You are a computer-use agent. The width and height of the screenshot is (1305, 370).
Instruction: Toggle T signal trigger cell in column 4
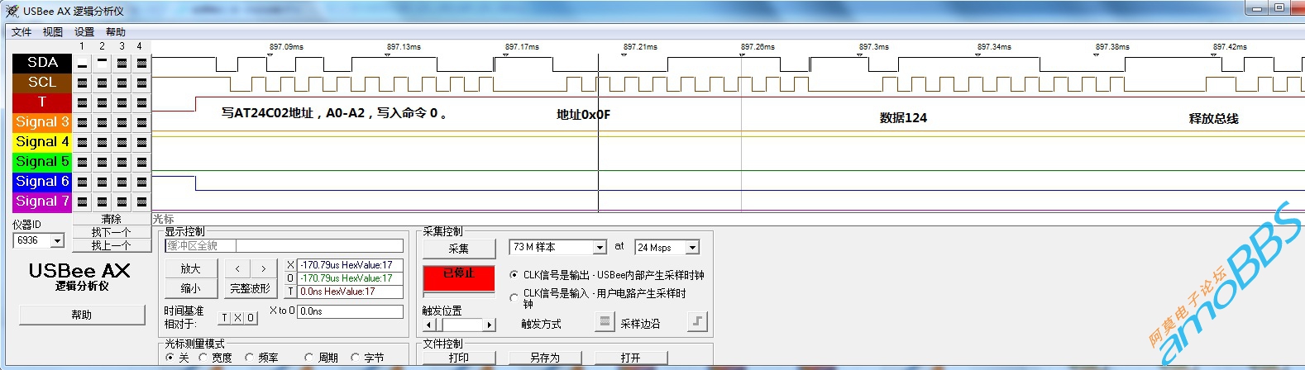click(x=141, y=102)
